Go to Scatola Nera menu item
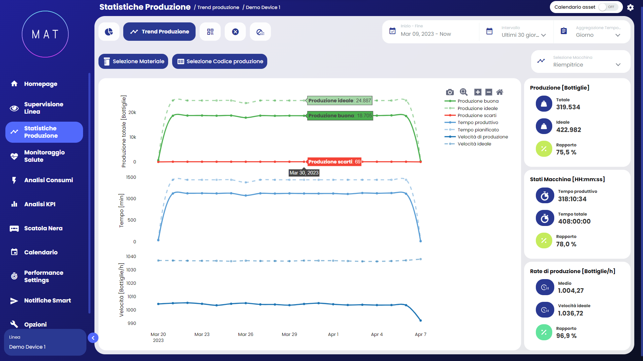 coord(43,228)
